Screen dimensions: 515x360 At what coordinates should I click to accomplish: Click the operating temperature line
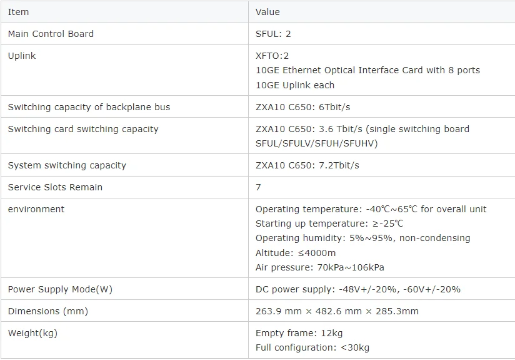(x=371, y=209)
